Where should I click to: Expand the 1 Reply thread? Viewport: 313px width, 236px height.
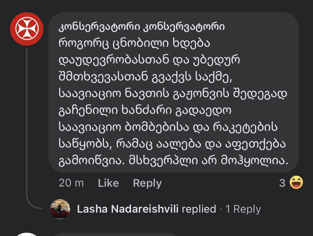pos(243,209)
